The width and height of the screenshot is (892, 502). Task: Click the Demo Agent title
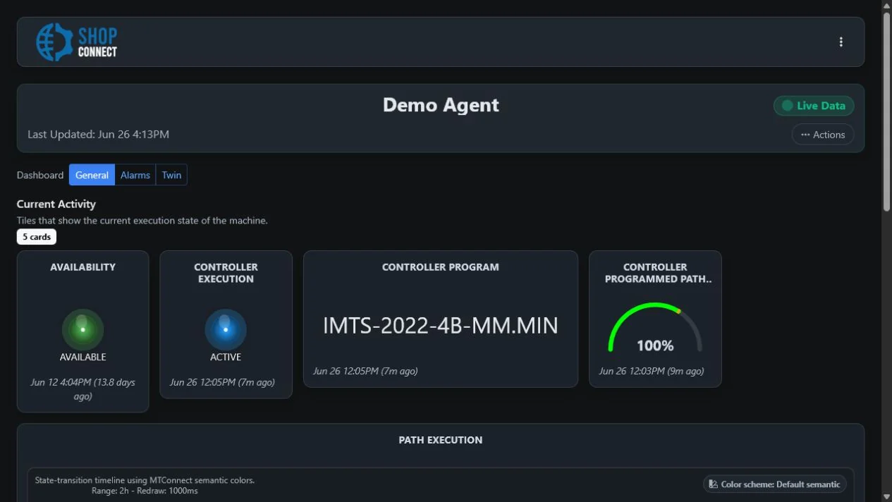click(x=441, y=105)
